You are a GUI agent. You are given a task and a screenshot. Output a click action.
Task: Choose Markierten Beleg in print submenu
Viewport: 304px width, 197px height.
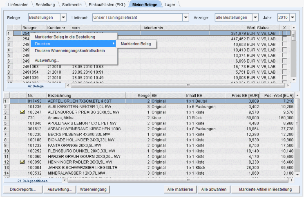pos(136,44)
